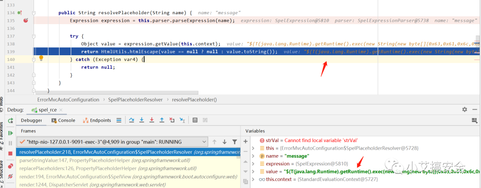Click the red Force Step Into icon
Screen dimensions: 481x188
point(151,120)
